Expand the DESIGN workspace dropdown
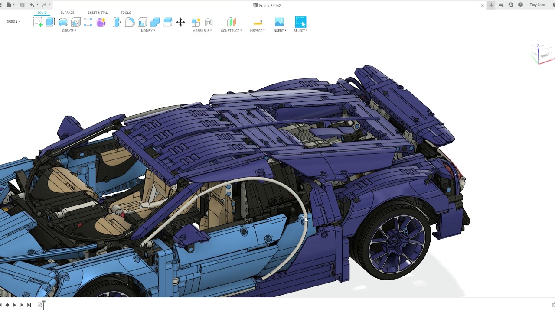 click(x=13, y=22)
